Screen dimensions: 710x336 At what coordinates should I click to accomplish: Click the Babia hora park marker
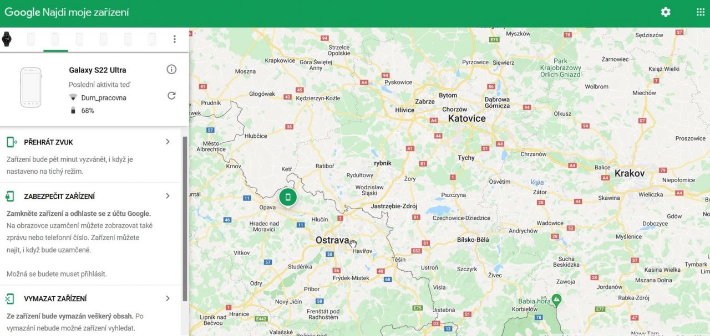tap(556, 299)
